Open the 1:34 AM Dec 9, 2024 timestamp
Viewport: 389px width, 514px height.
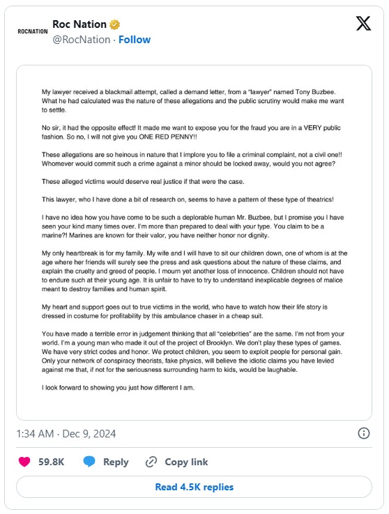tap(66, 434)
